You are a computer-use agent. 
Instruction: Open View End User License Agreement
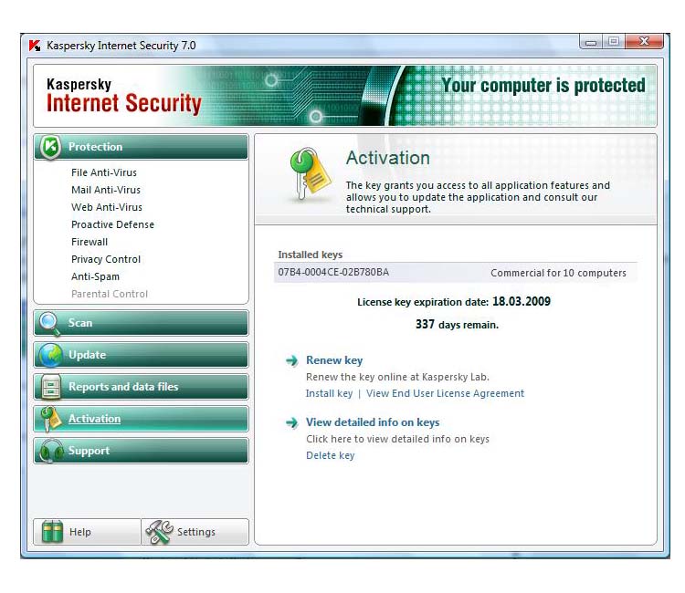445,393
